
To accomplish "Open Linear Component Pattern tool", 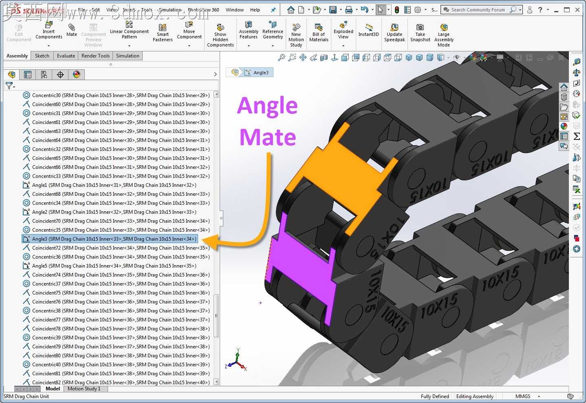I will coord(129,30).
